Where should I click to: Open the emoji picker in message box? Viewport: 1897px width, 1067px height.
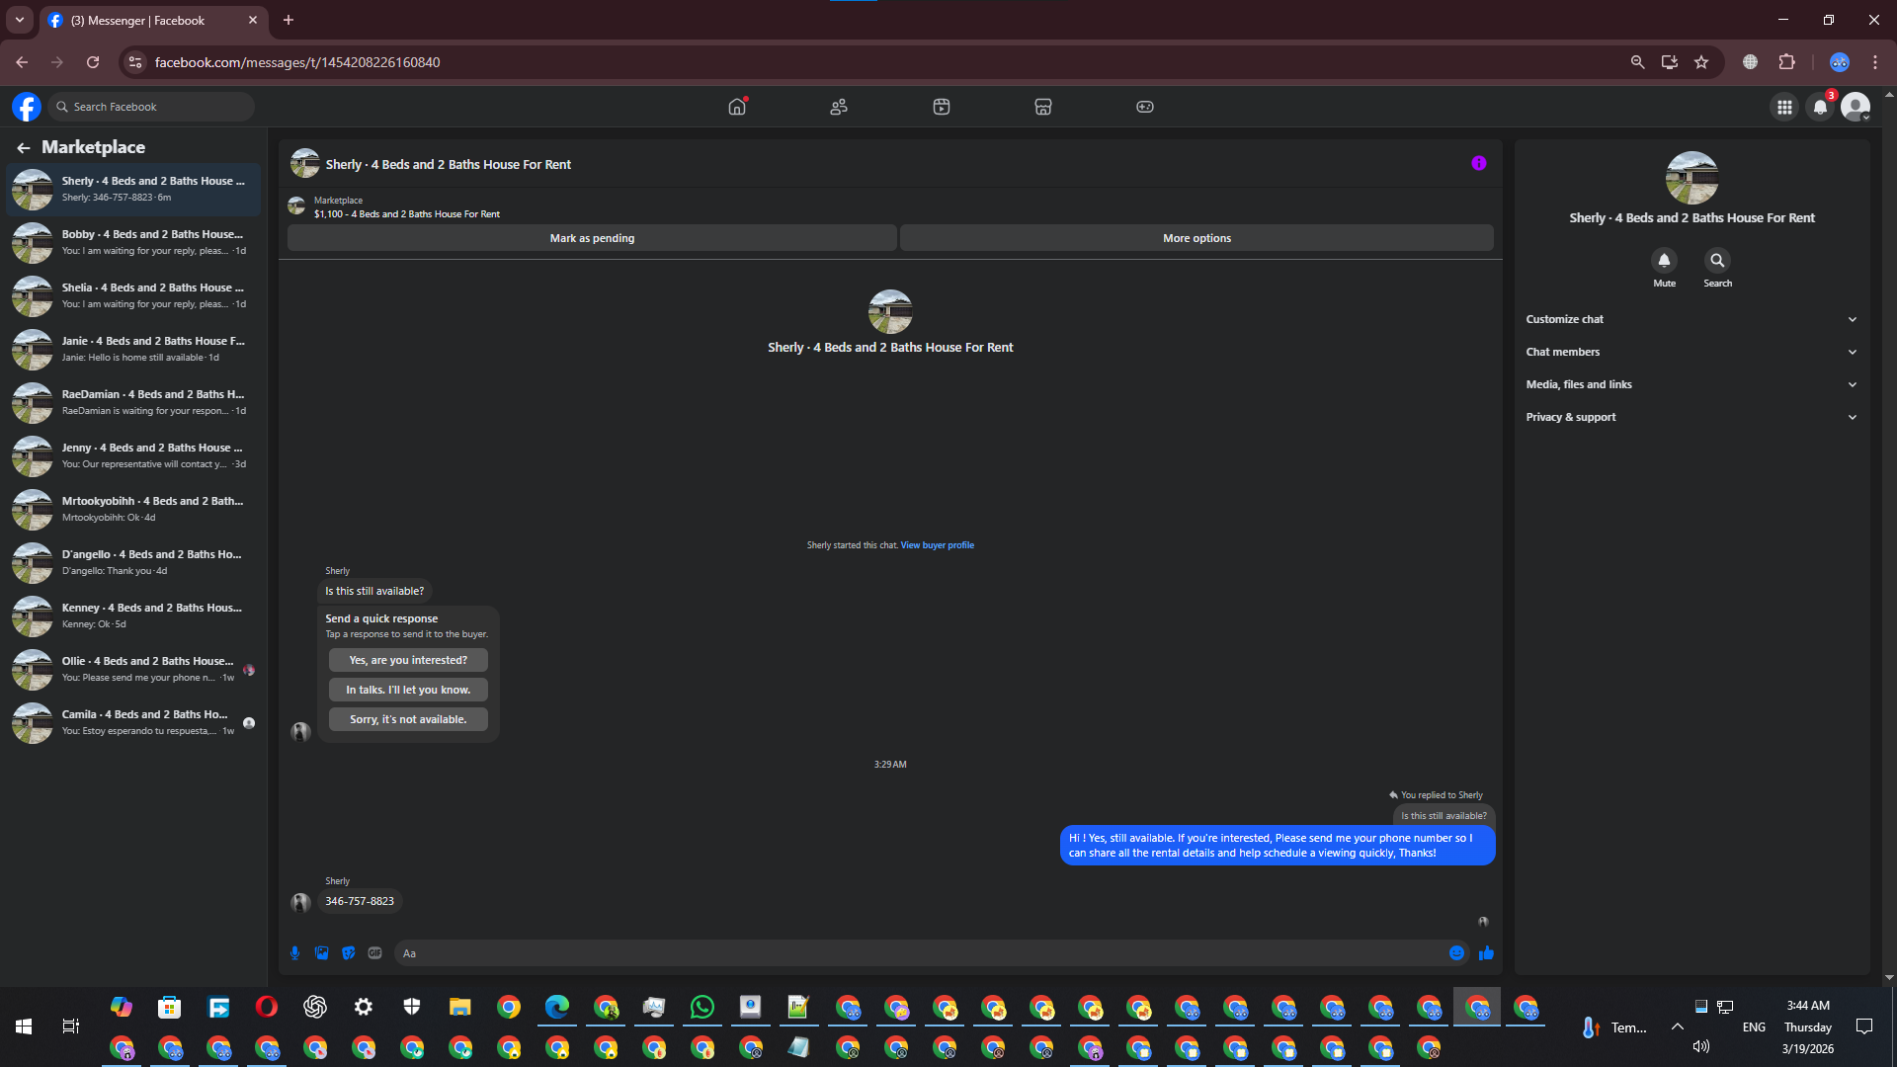[1456, 953]
